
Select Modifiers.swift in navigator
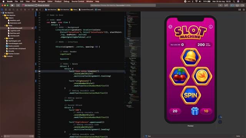[15, 20]
